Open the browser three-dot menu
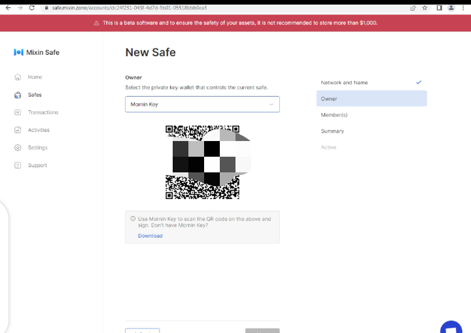471x333 pixels. tap(463, 8)
